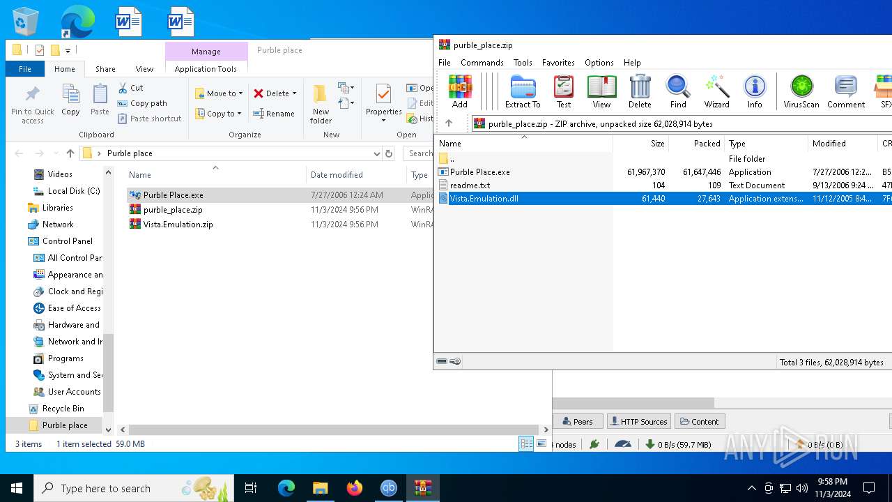This screenshot has height=502, width=892.
Task: Click Pin to Quick access in Explorer
Action: (x=33, y=105)
